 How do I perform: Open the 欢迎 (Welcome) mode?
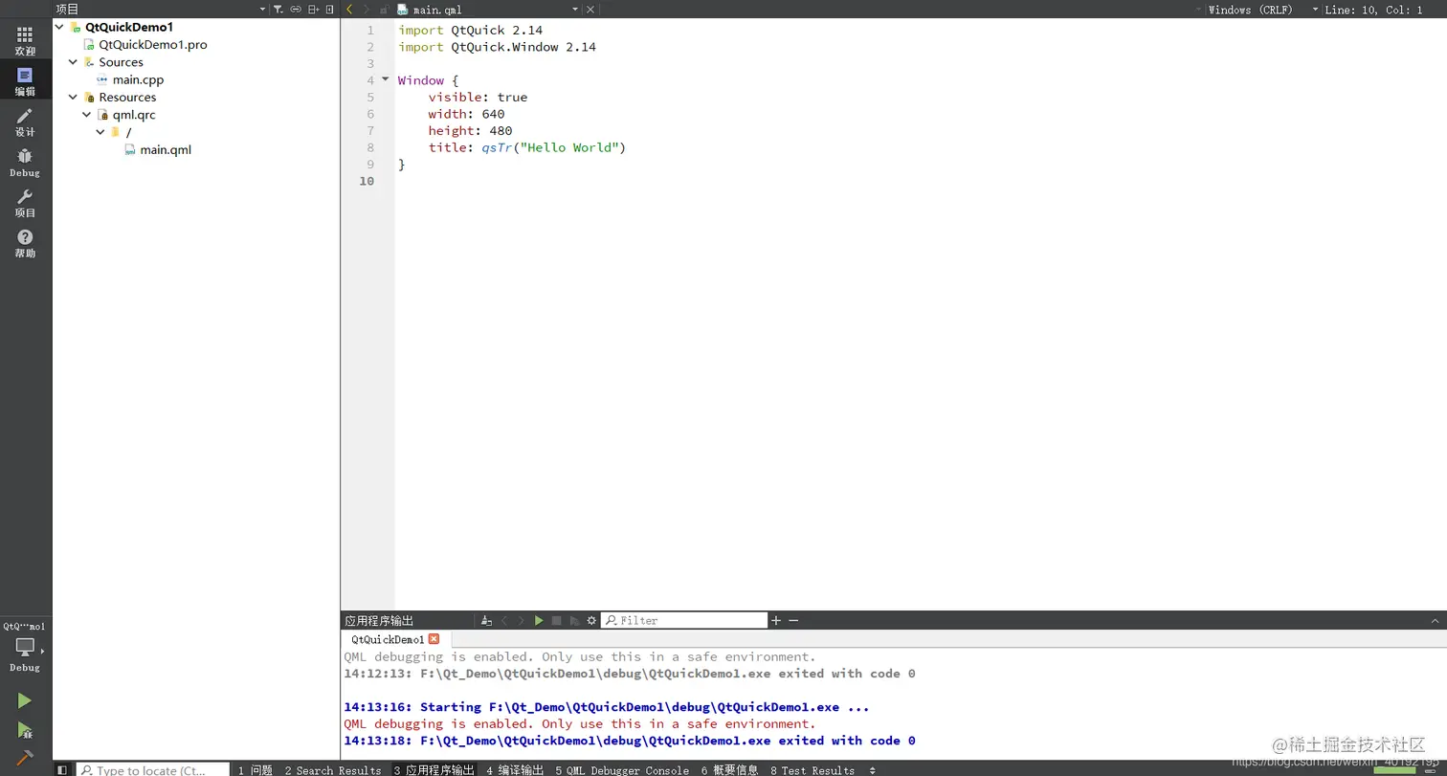(25, 40)
